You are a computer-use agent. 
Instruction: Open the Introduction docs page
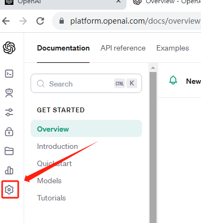coord(57,146)
